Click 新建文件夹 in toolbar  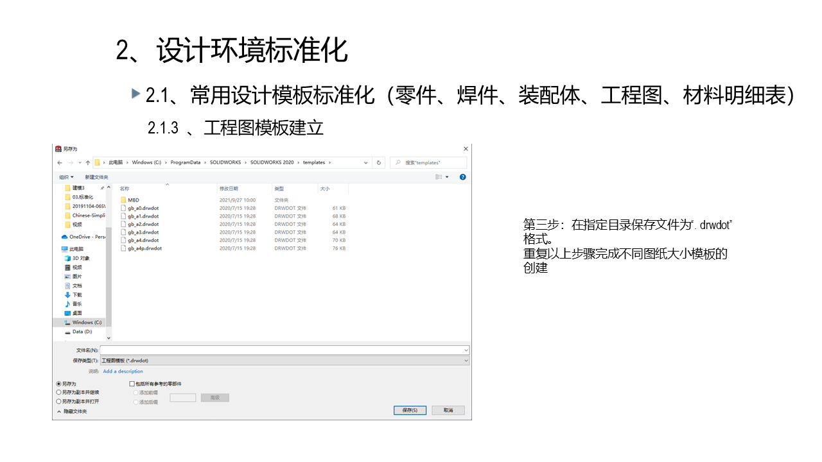96,177
